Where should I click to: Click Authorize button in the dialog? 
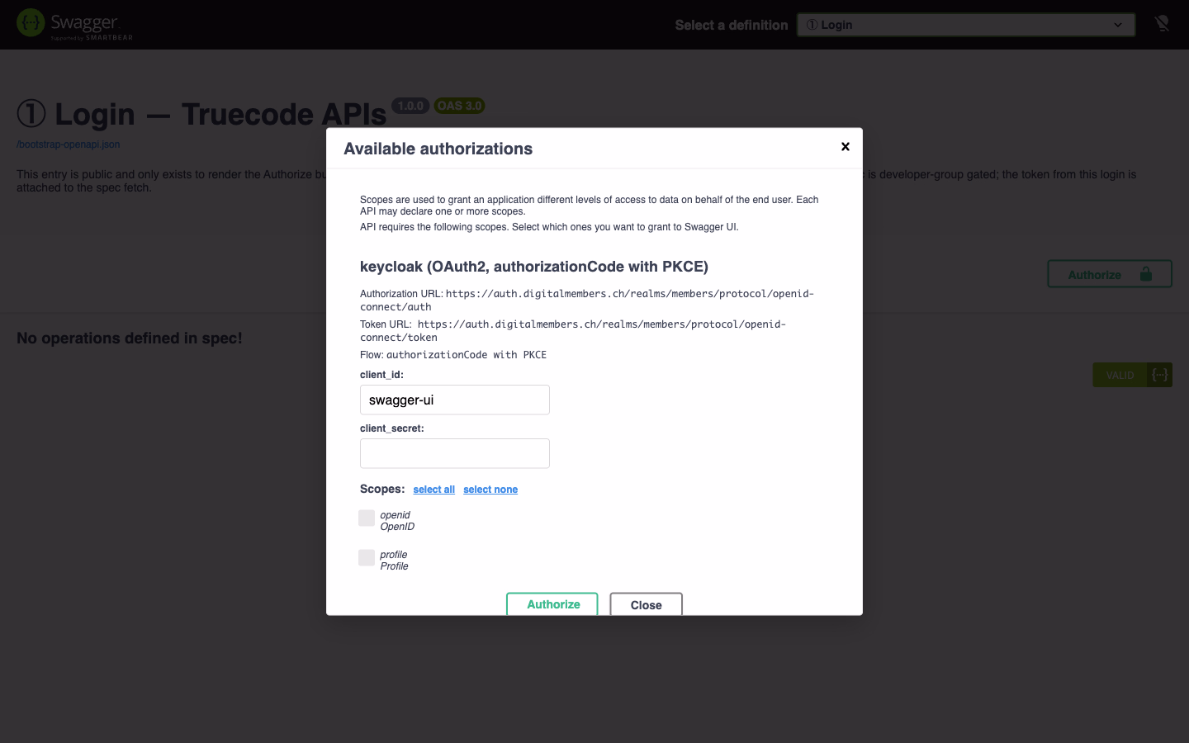[552, 604]
